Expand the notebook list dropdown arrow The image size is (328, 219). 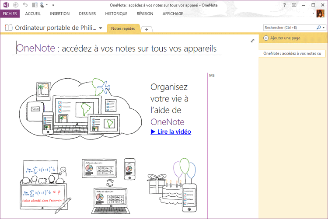pyautogui.click(x=101, y=28)
